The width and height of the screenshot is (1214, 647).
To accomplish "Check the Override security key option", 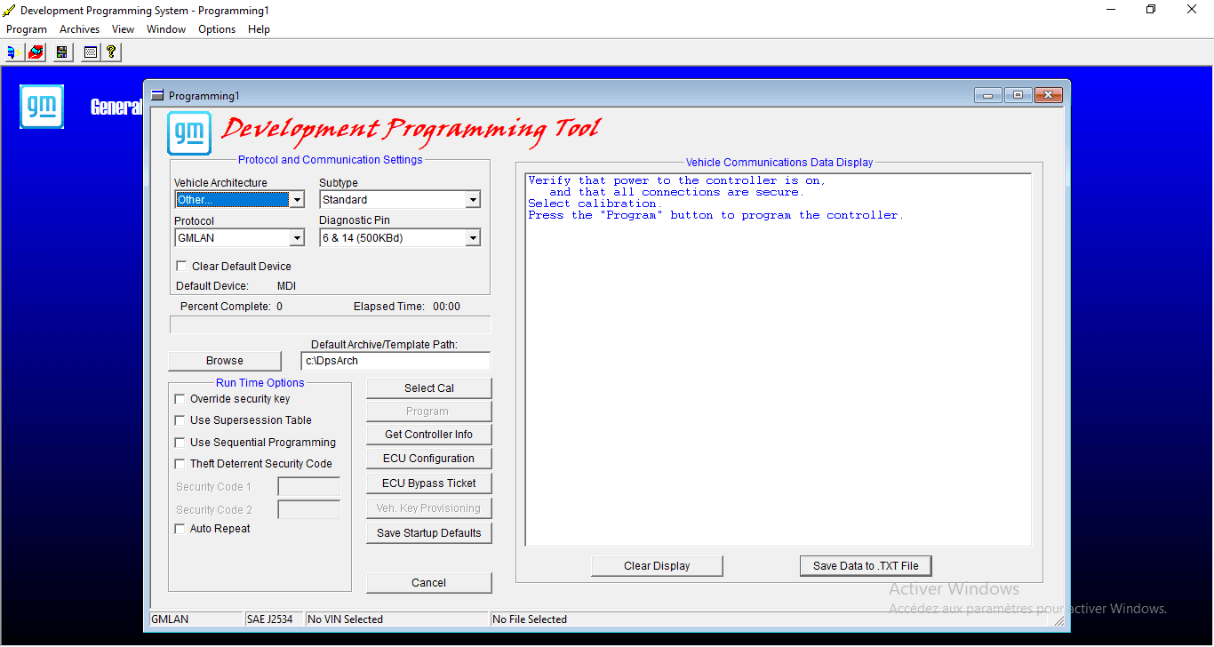I will pyautogui.click(x=180, y=398).
